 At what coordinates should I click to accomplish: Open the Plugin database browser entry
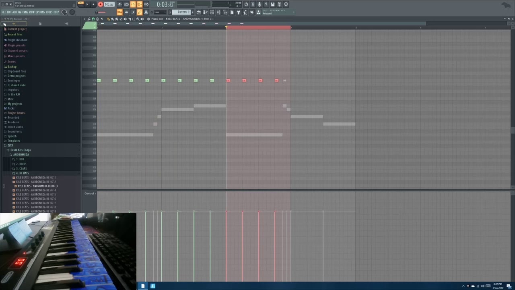[x=17, y=40]
